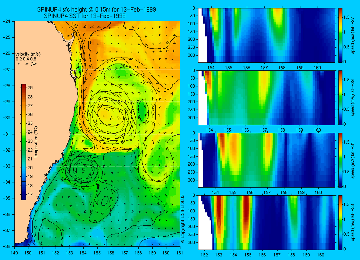
Task: Click the "velocity (m/s)" legend label
Action: 28,54
